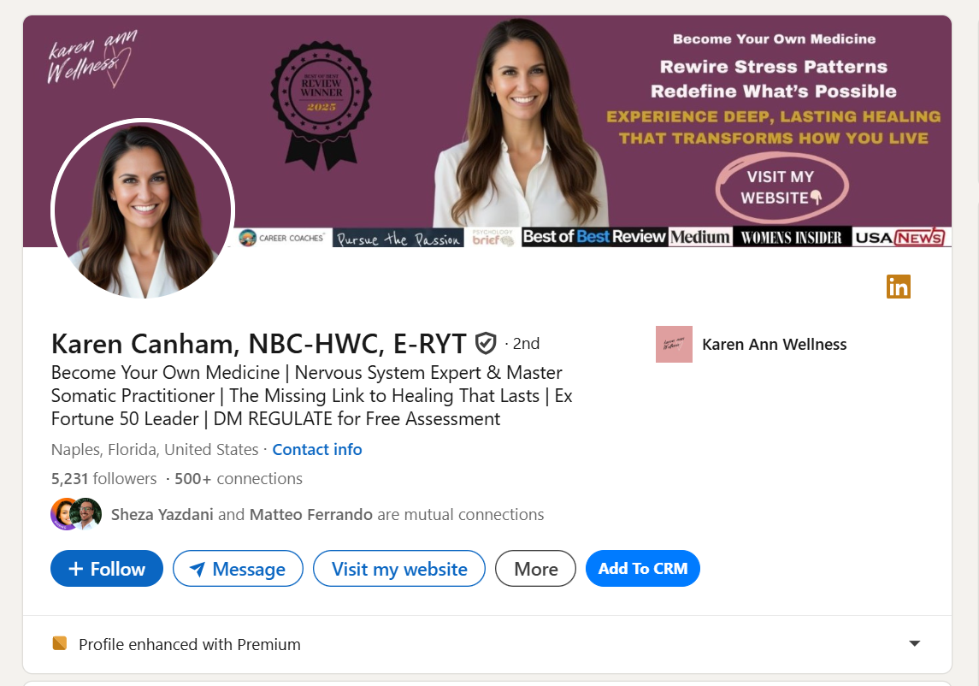Image resolution: width=979 pixels, height=686 pixels.
Task: Open the Contact info link
Action: [317, 450]
